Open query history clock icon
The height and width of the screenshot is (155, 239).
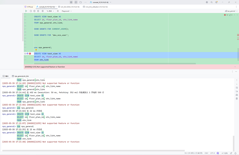click(31, 11)
